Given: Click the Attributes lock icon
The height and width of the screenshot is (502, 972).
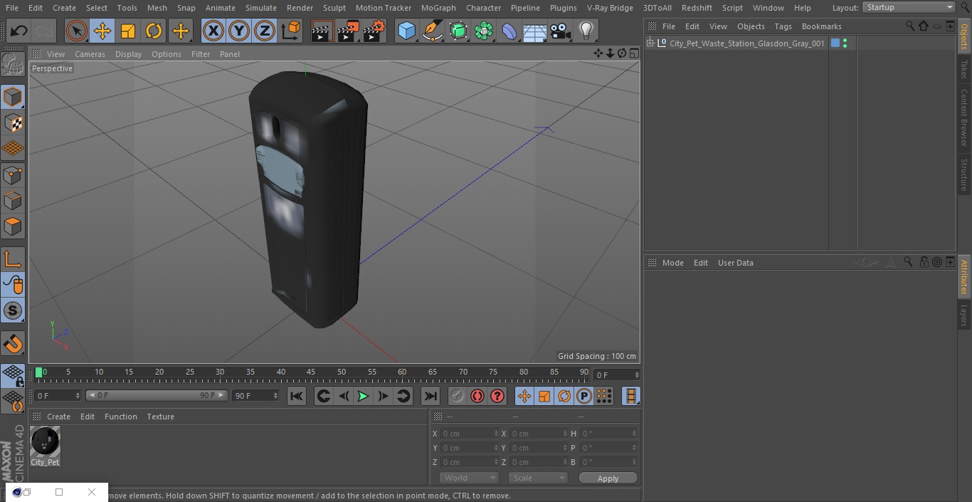Looking at the screenshot, I should coord(924,263).
